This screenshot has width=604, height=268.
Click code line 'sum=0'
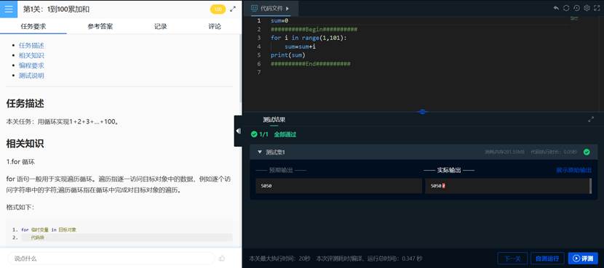click(279, 20)
